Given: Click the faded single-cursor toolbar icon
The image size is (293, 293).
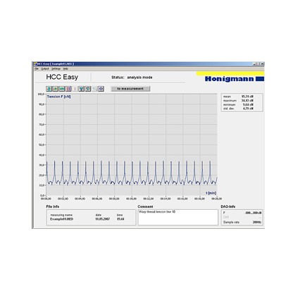Looking at the screenshot, I should tap(75, 89).
